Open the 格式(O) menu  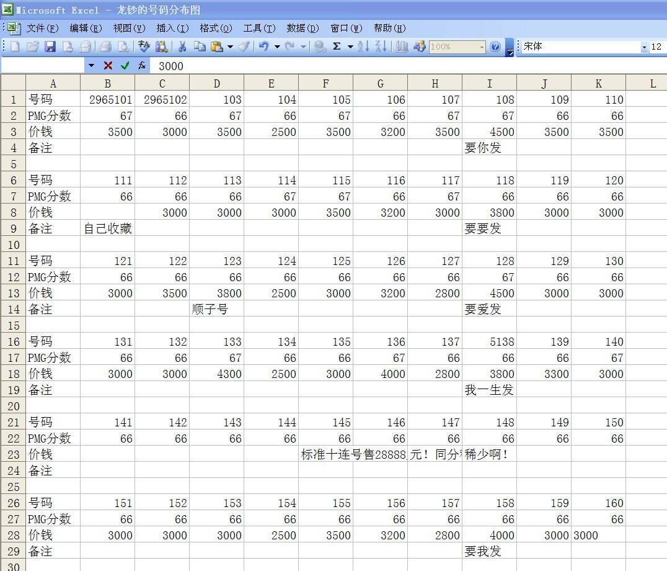click(215, 28)
